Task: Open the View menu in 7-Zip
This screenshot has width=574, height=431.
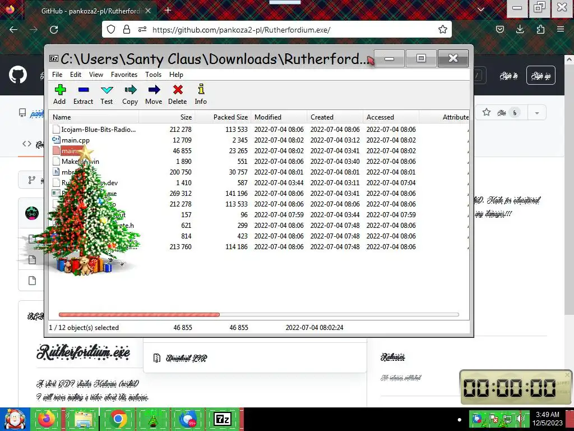Action: (x=96, y=75)
